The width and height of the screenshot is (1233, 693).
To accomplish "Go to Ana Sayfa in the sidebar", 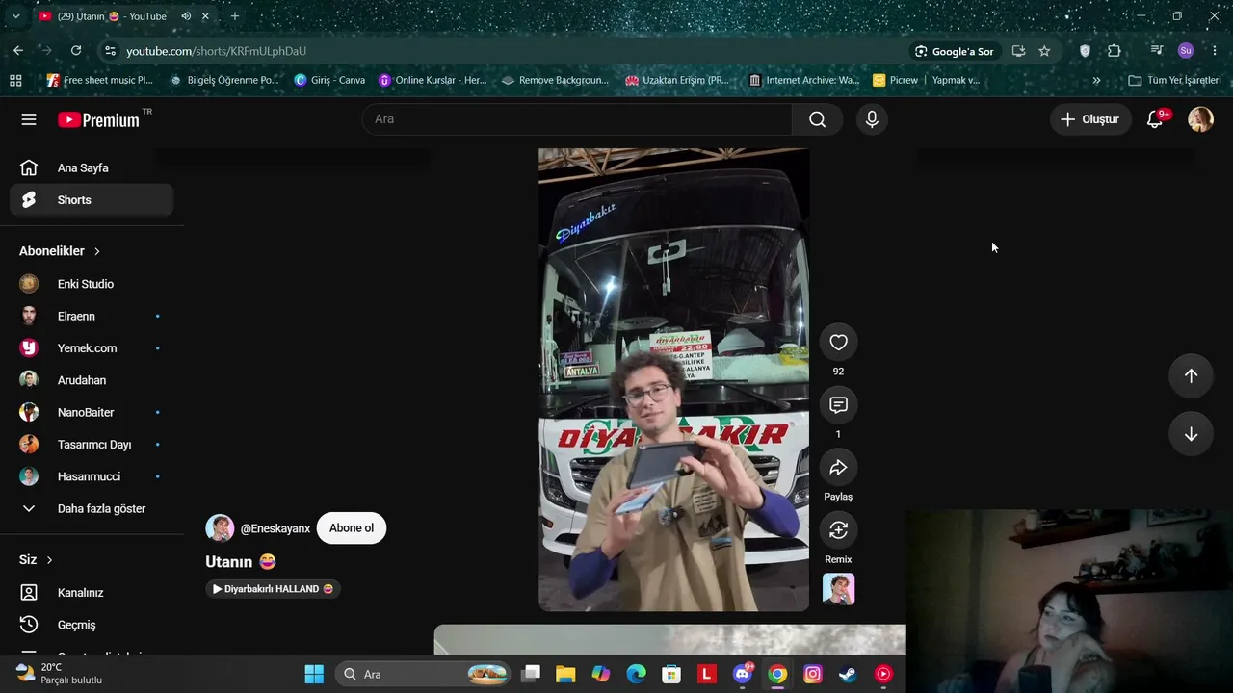I will coord(92,168).
